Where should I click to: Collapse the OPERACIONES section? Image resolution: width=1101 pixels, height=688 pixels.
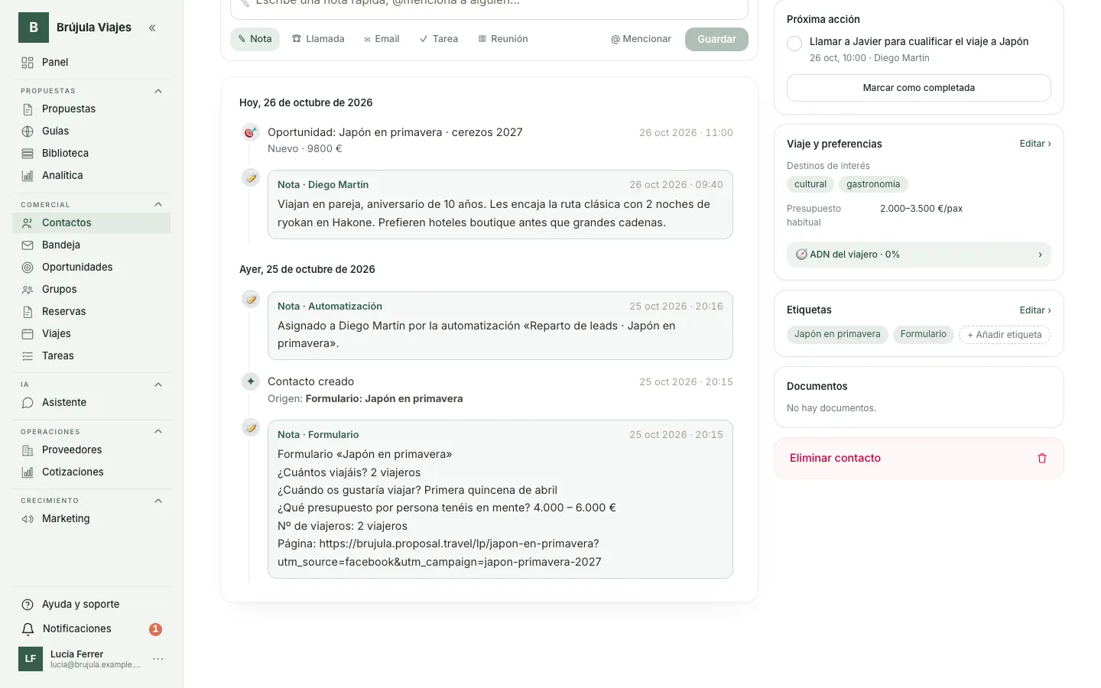158,431
